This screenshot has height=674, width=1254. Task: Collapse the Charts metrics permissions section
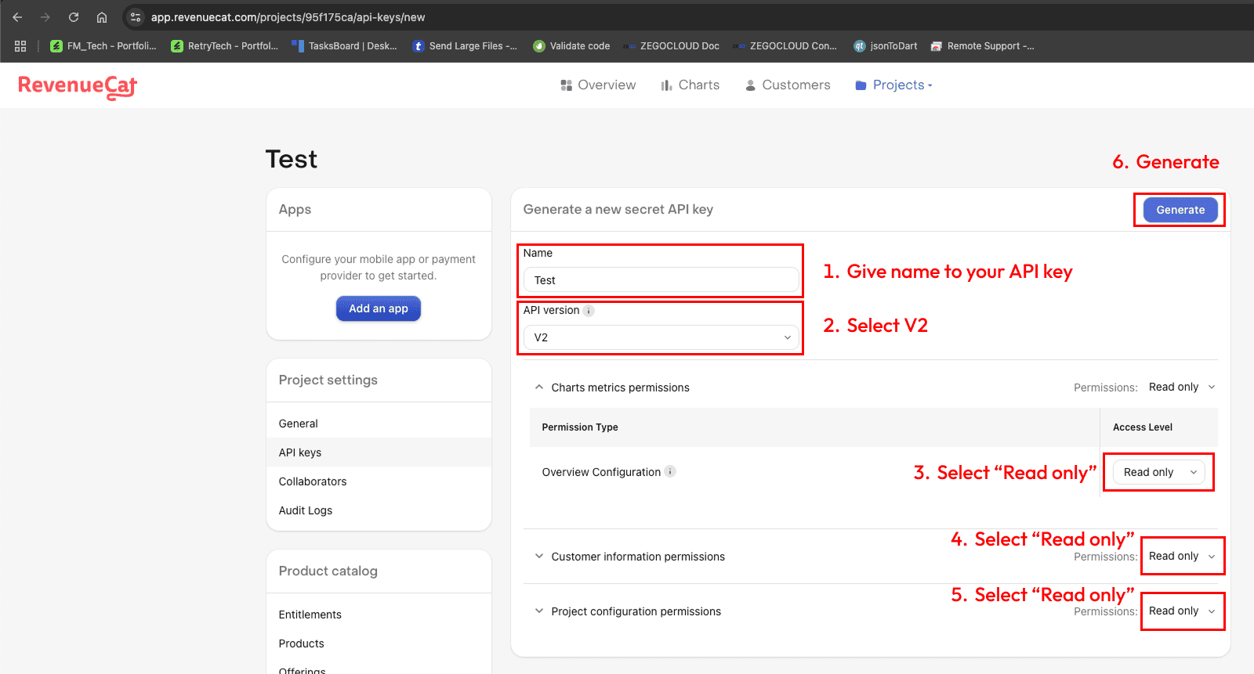539,387
